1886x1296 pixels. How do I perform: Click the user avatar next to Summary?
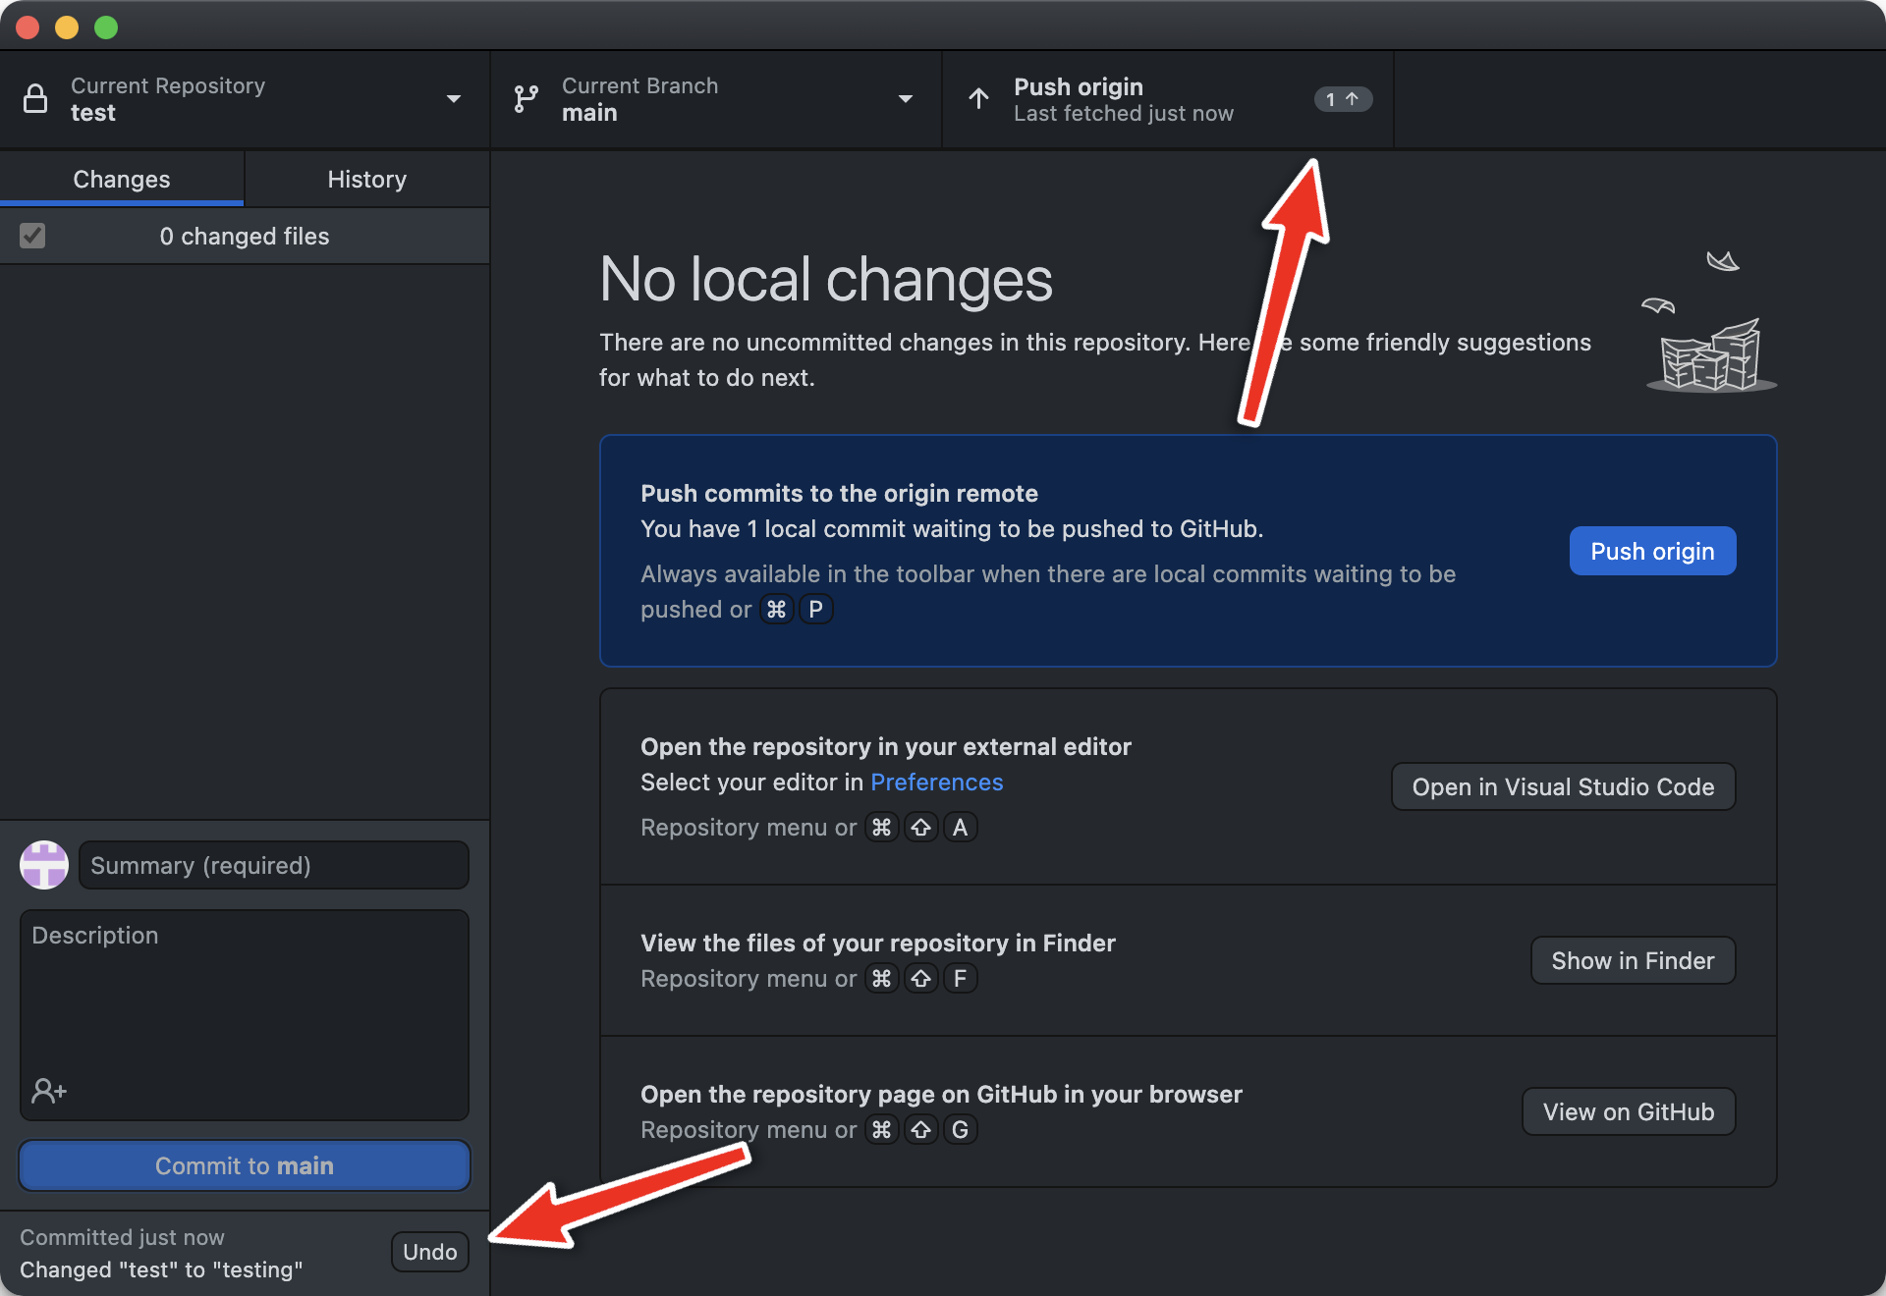(x=44, y=865)
